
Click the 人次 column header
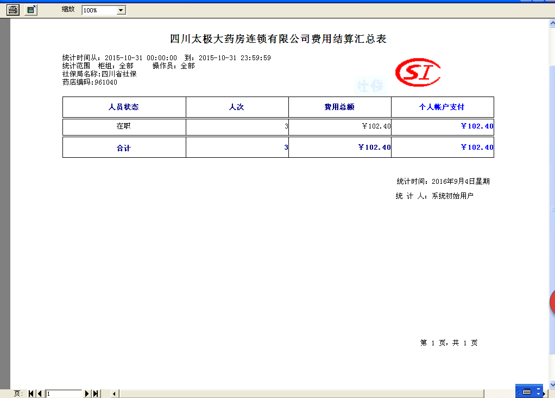237,107
